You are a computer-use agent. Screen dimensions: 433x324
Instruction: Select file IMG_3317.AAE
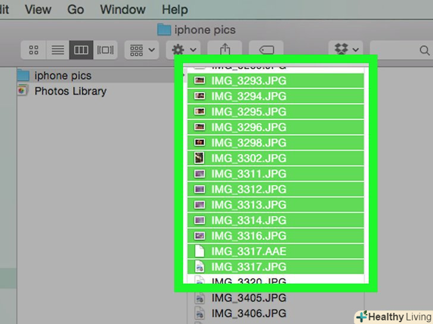tap(275, 251)
